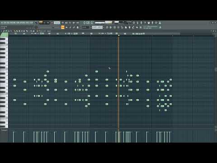
Task: Open the VIEW menu
Action: pos(18,23)
